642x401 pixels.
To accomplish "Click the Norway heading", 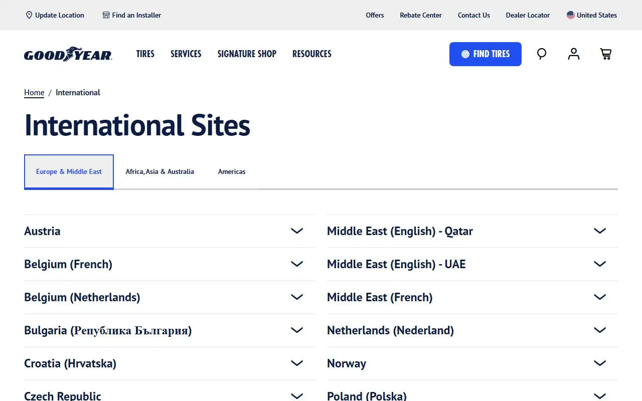I will pyautogui.click(x=347, y=363).
